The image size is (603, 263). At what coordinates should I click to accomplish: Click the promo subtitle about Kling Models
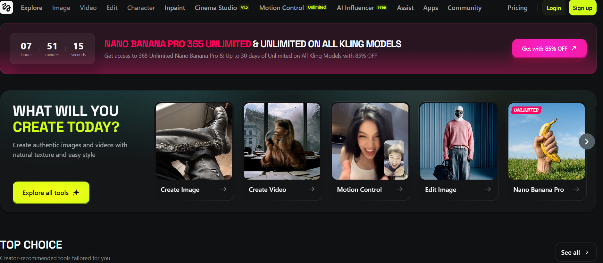coord(240,56)
